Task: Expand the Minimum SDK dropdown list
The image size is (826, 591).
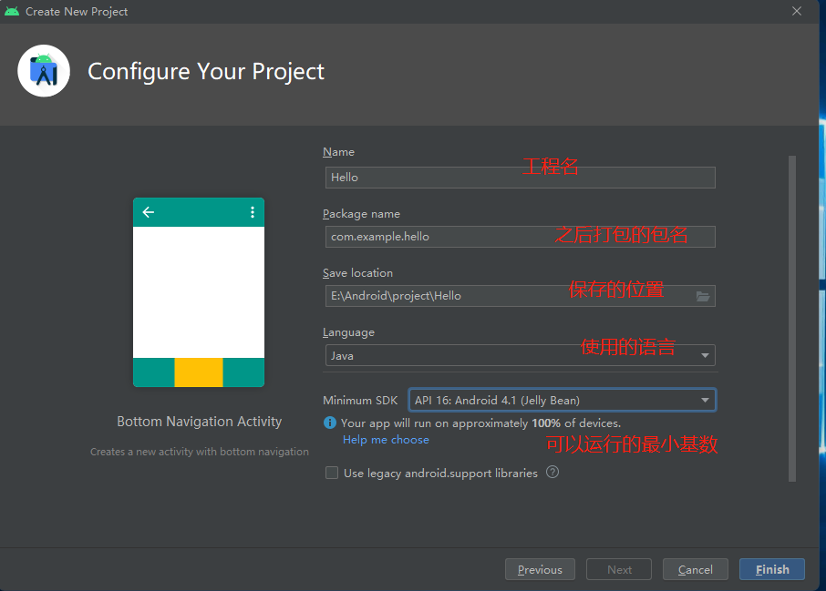Action: click(x=562, y=400)
